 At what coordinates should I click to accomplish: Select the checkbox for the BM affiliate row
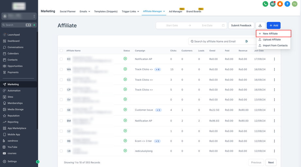[x=61, y=121]
